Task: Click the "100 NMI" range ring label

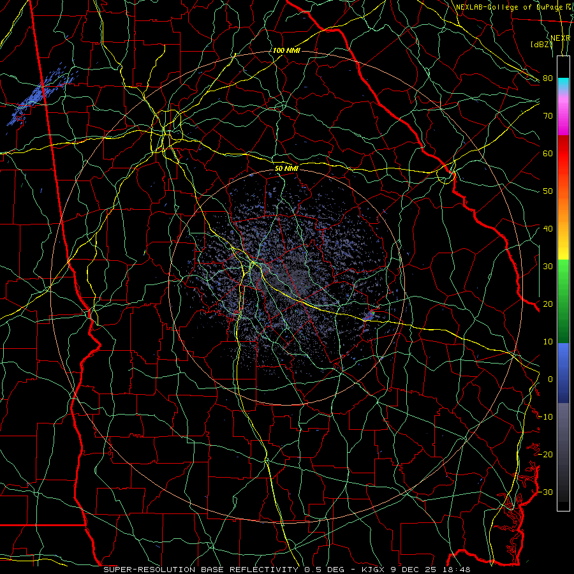Action: (286, 50)
